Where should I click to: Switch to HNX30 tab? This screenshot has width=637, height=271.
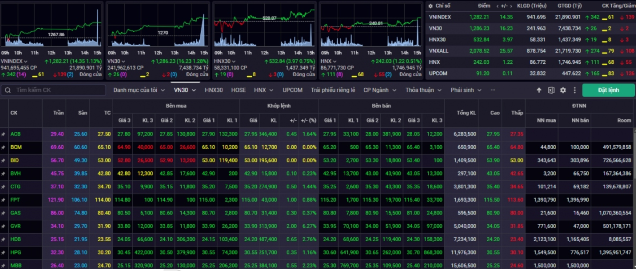tap(214, 90)
